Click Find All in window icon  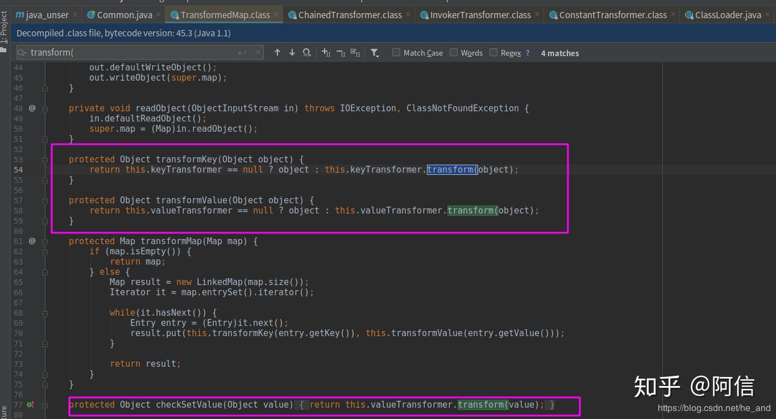[x=307, y=53]
